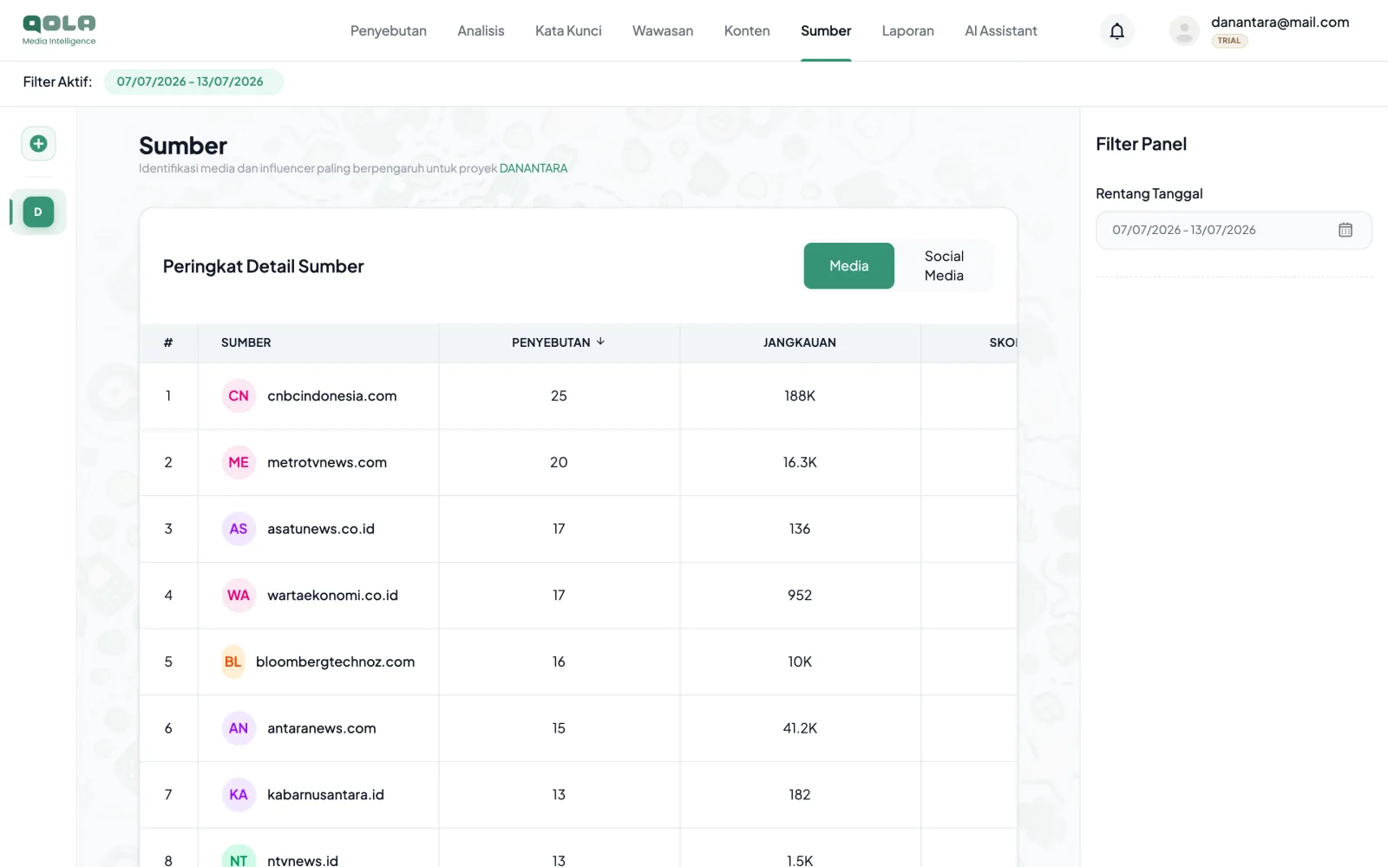The height and width of the screenshot is (867, 1388).
Task: Select ntvnews.id source name
Action: (303, 860)
